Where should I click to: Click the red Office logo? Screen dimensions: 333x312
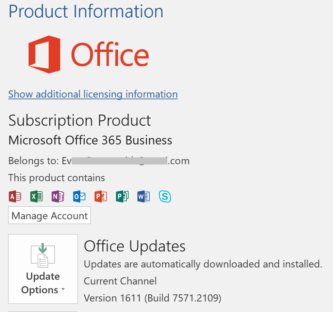click(x=88, y=54)
